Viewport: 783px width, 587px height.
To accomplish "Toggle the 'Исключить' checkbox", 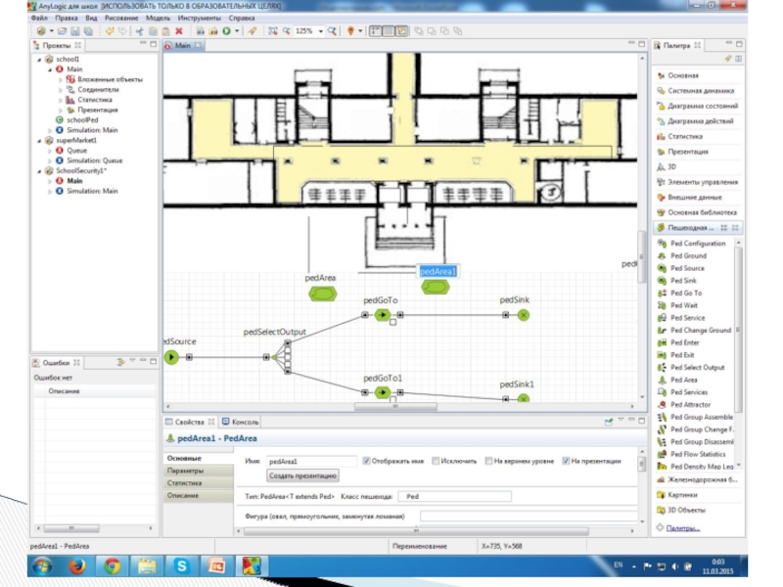I will coord(436,461).
